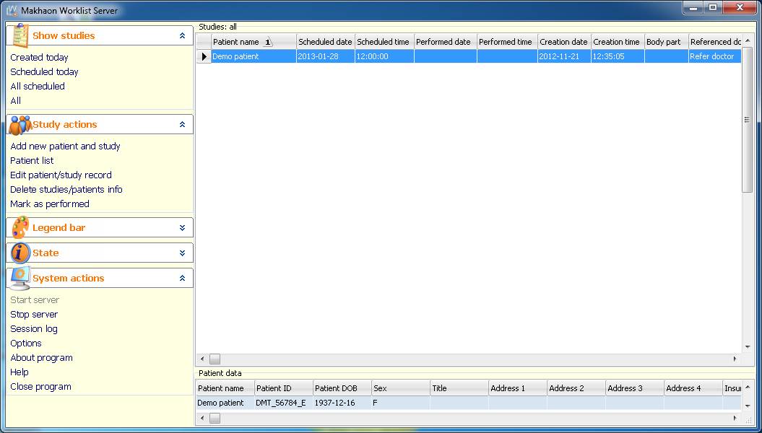Click Patient ID header in Patient data
The height and width of the screenshot is (433, 762).
tap(283, 388)
